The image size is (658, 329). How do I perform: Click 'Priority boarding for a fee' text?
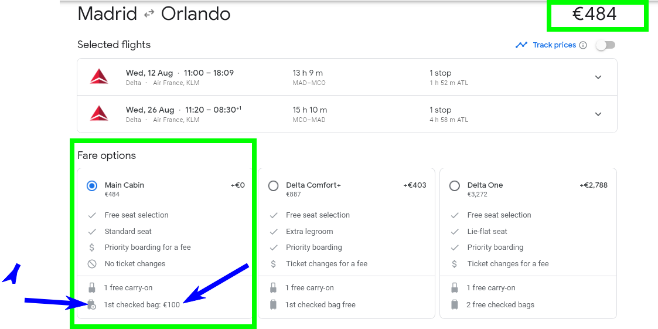click(x=148, y=247)
